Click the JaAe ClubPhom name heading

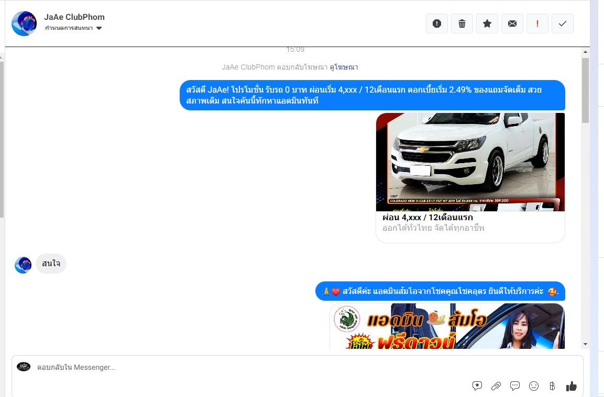click(74, 17)
